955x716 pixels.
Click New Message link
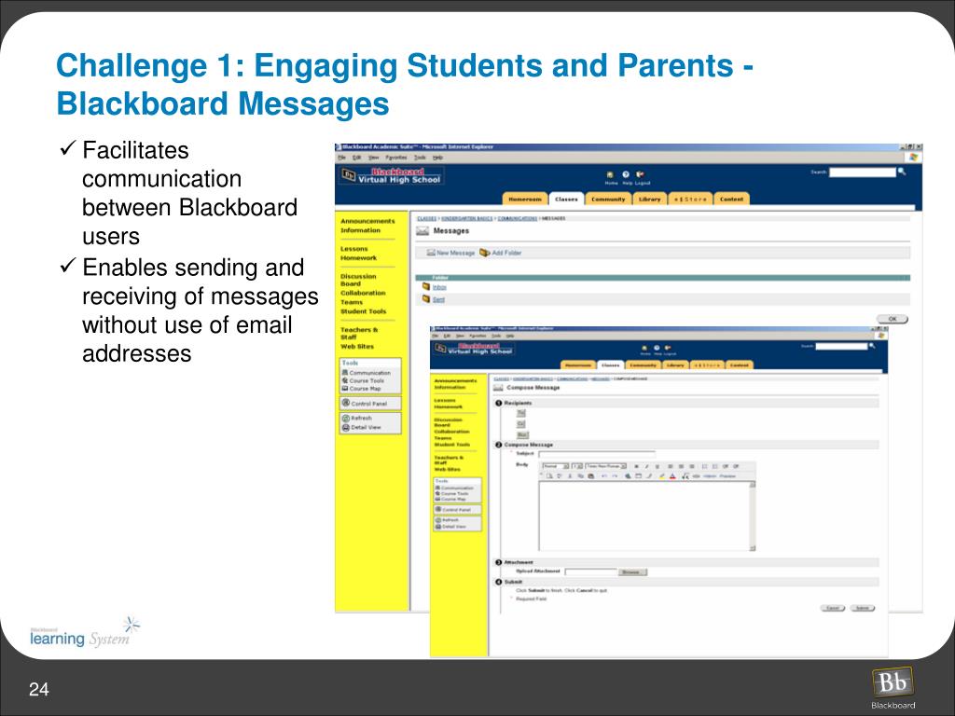(455, 253)
